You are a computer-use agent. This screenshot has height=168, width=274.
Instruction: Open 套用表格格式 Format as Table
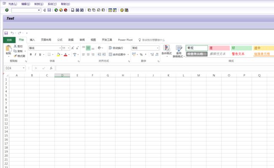coord(179,51)
